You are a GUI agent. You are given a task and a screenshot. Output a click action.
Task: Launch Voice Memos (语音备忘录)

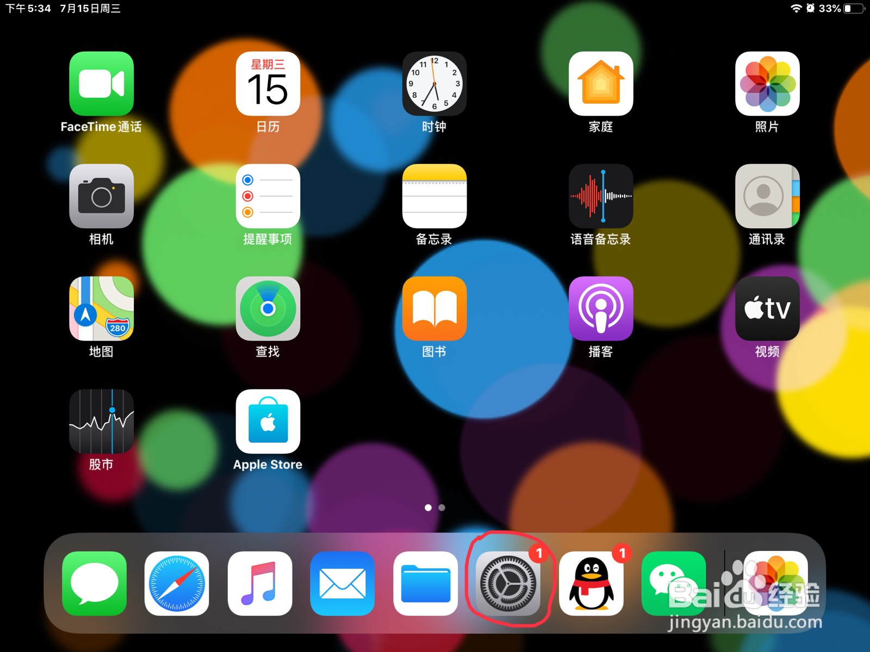(600, 196)
